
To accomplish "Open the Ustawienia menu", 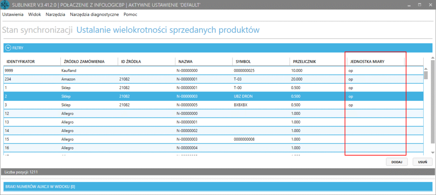I will click(x=13, y=14).
